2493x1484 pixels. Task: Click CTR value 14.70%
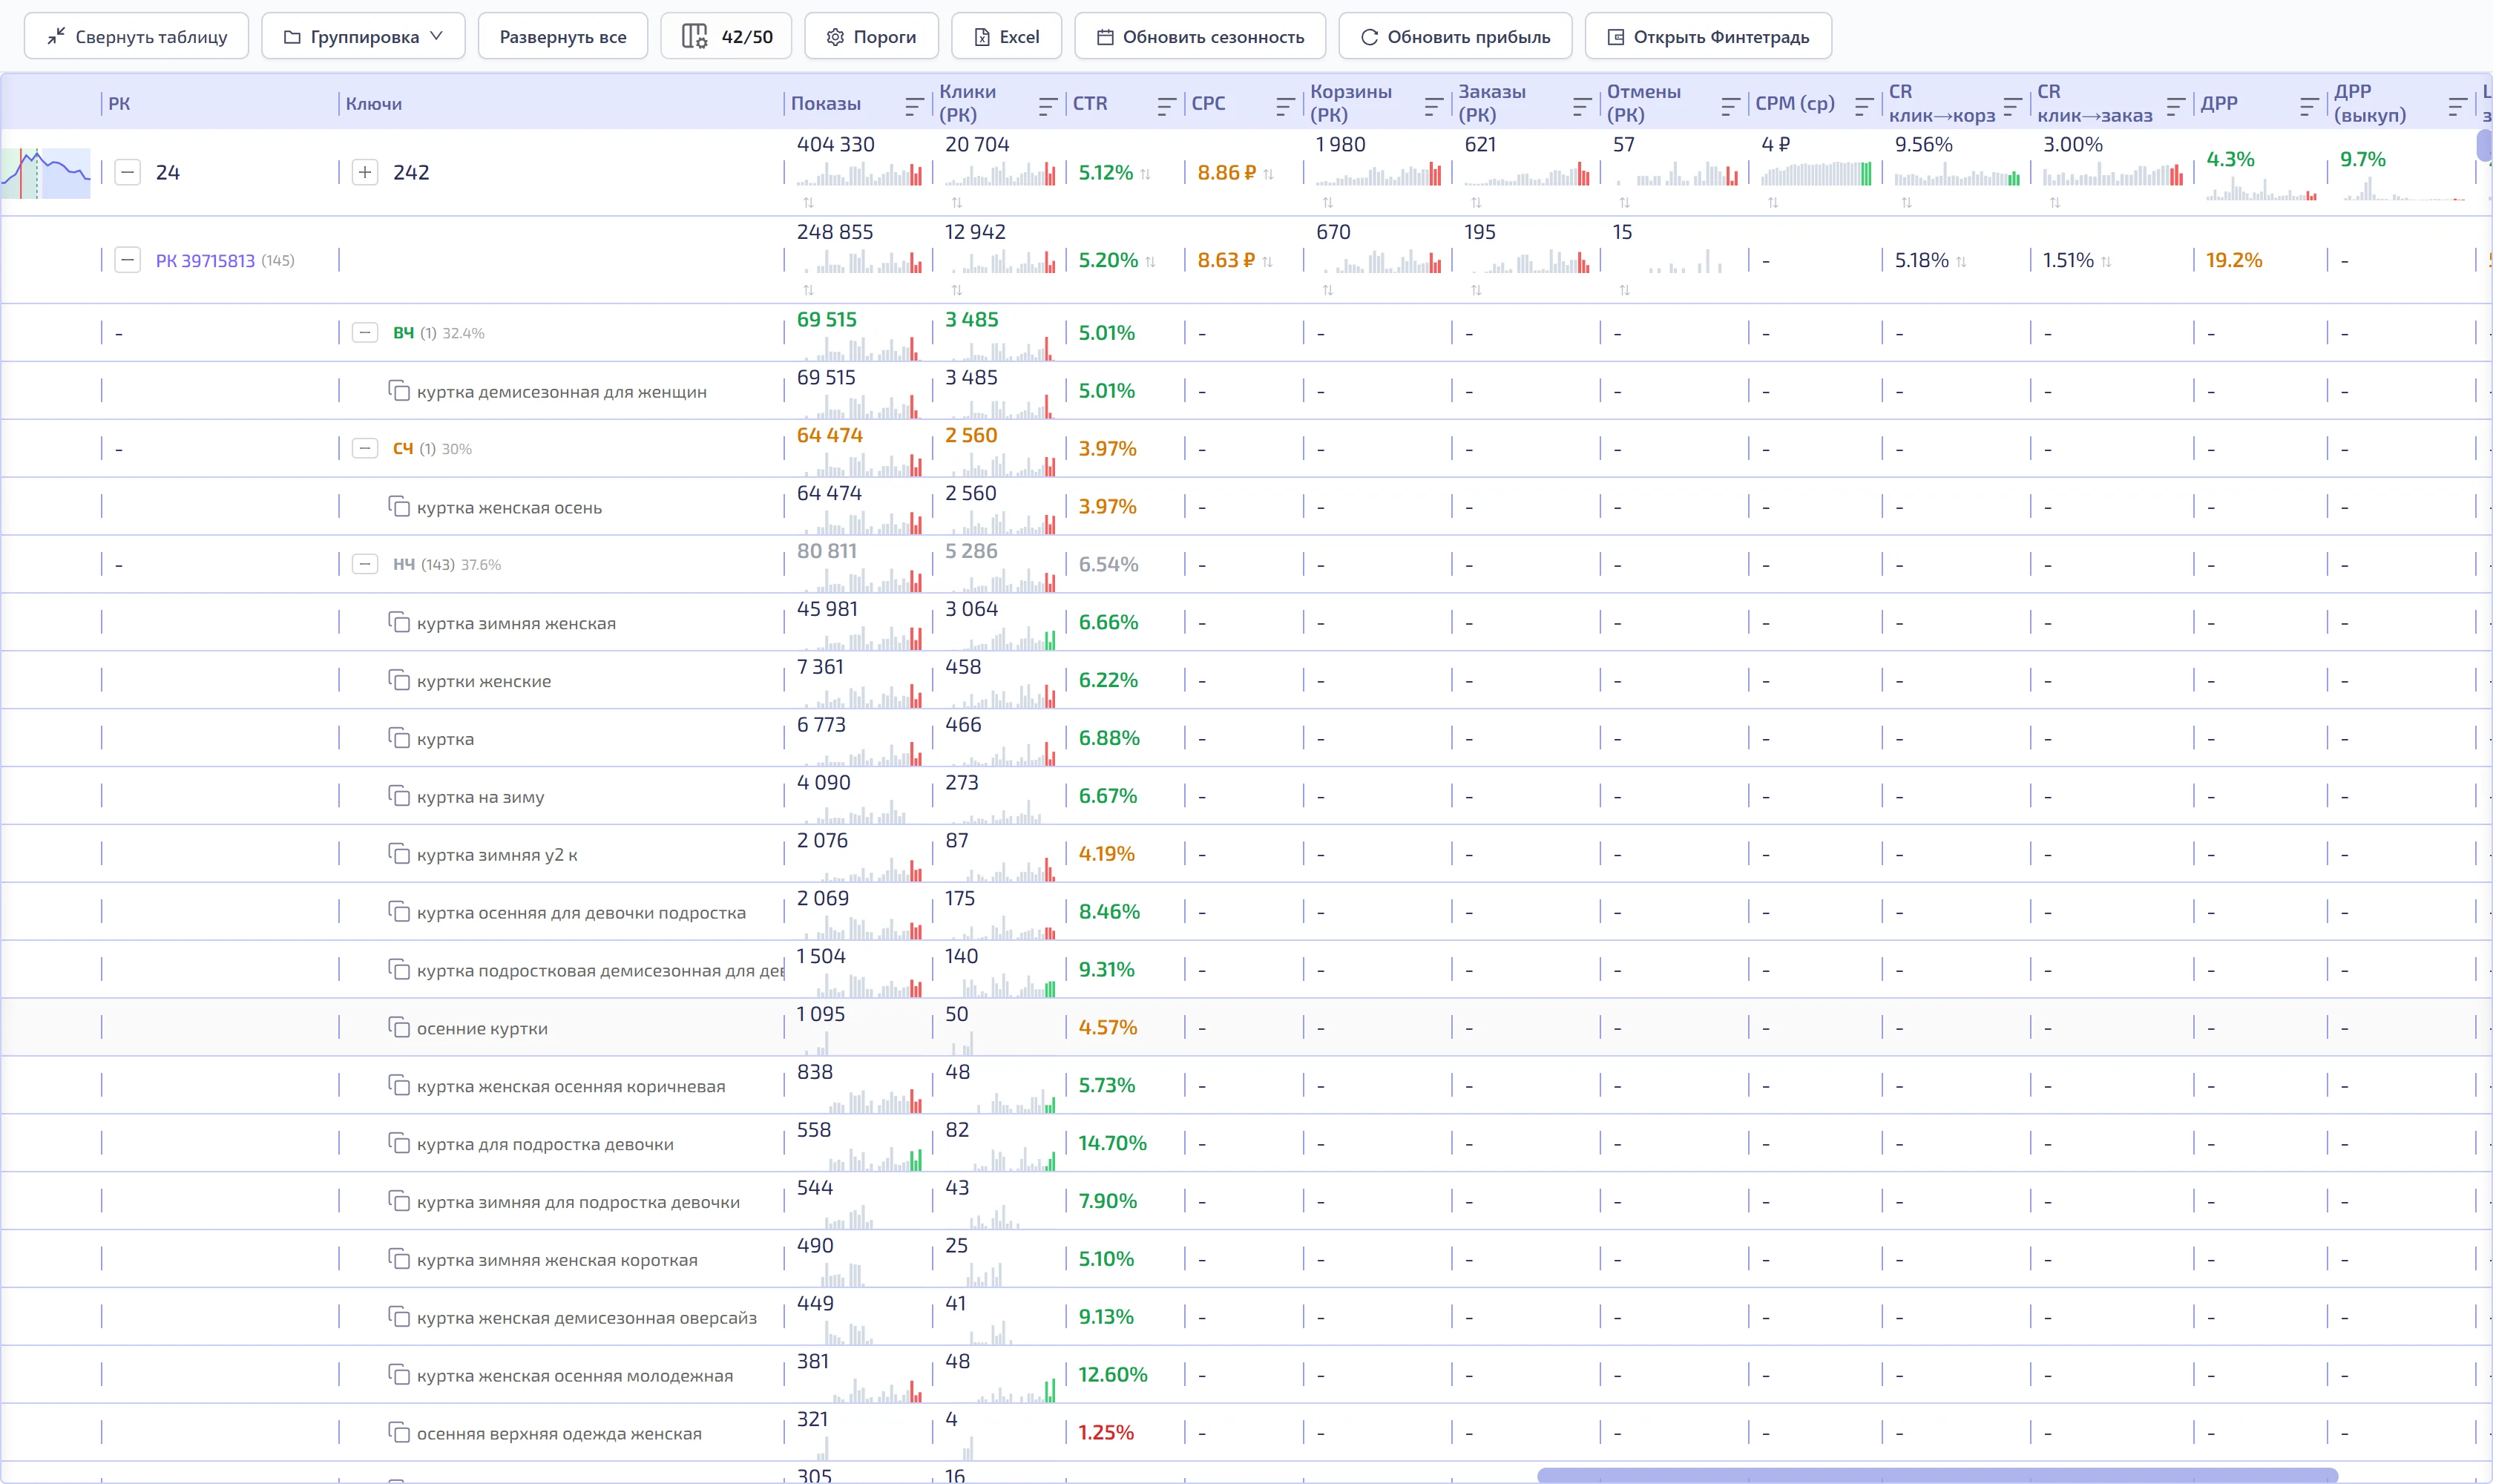coord(1112,1143)
